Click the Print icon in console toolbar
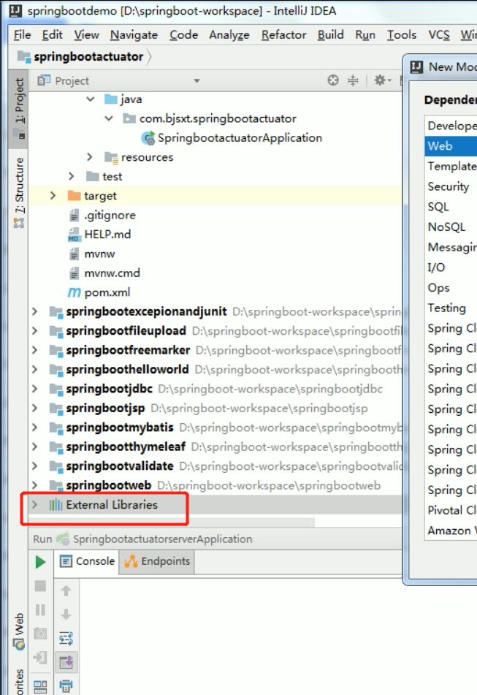 point(66,686)
